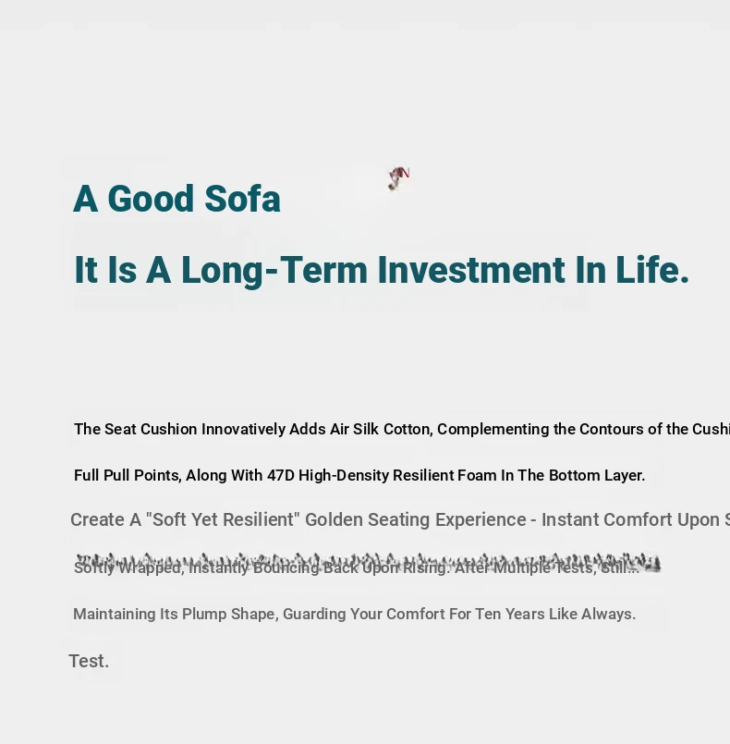Click the standalone 'Test.' text
The image size is (730, 744).
pos(89,661)
